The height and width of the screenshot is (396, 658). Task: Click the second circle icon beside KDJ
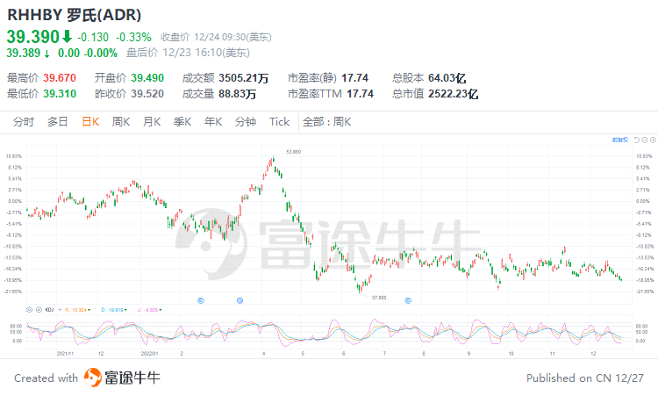[x=39, y=309]
